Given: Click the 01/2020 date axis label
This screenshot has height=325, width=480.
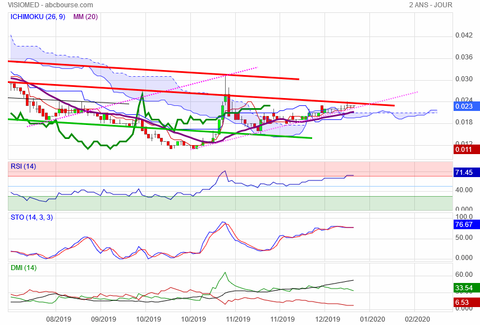Looking at the screenshot, I should 372,319.
